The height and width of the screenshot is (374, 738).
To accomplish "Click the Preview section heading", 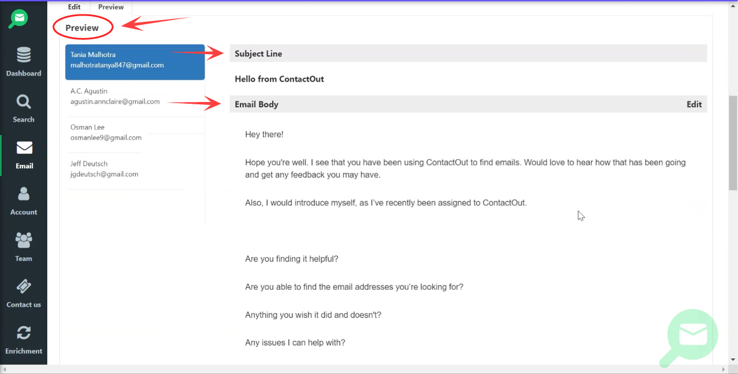I will pos(82,28).
